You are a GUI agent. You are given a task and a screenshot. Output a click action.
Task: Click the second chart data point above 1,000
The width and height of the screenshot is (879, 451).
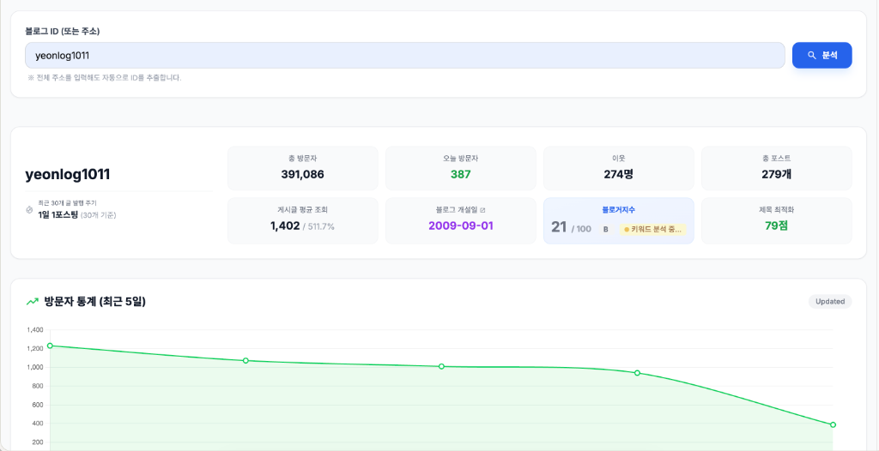pos(246,361)
